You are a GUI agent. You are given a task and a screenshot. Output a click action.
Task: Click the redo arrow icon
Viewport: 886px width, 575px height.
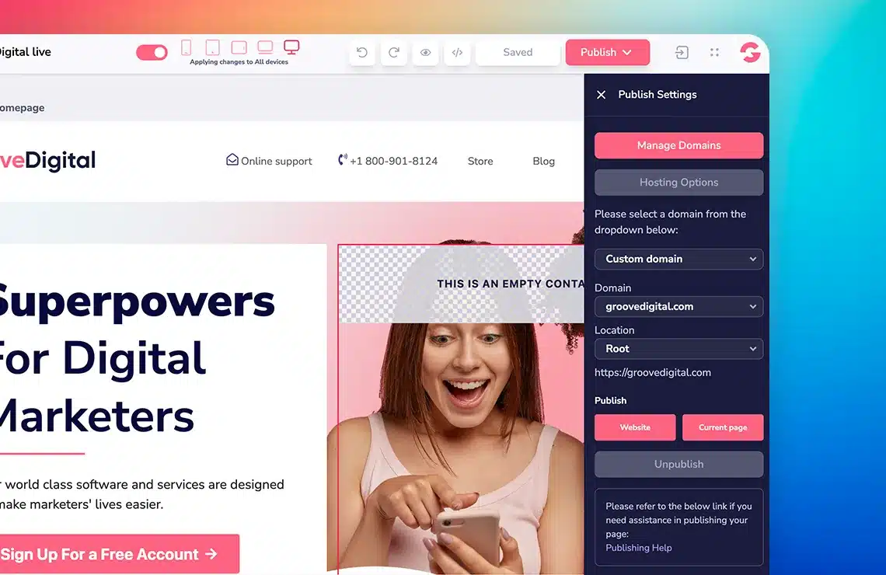[x=394, y=53]
